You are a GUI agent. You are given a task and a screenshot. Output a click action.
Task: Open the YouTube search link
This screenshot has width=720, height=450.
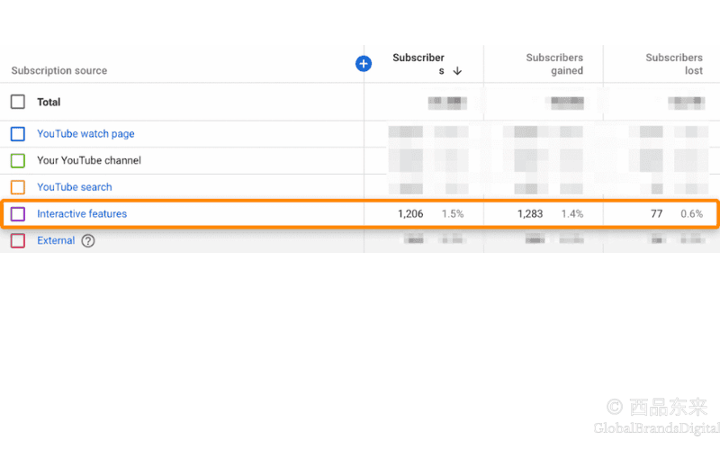coord(75,187)
